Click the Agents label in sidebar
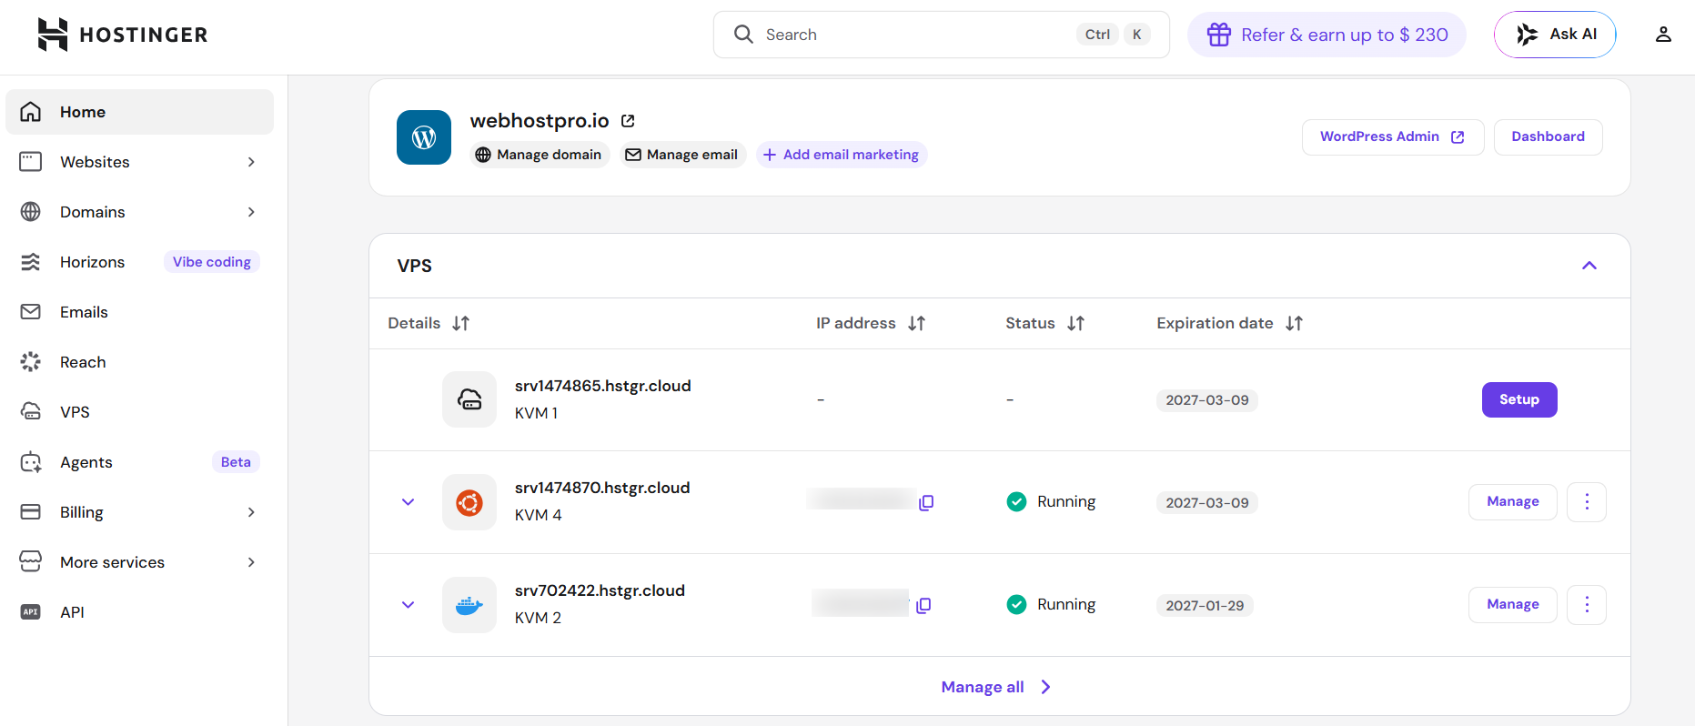Viewport: 1695px width, 726px height. click(86, 462)
